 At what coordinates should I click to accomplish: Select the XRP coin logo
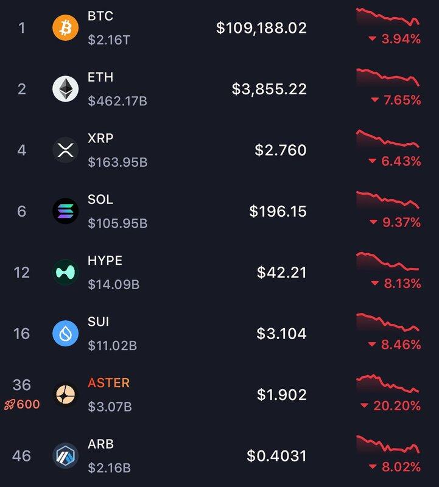tap(65, 150)
